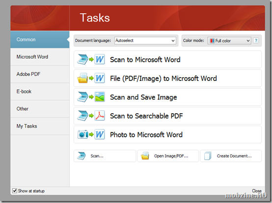Click folder icon in File (PDF/Image) to Word row
Image resolution: width=272 pixels, height=203 pixels.
(83, 78)
